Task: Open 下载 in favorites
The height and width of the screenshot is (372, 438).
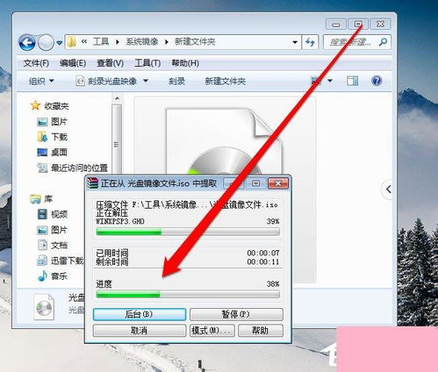Action: point(59,137)
